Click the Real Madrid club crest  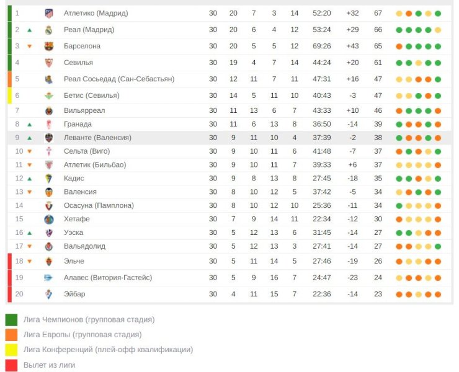pyautogui.click(x=49, y=30)
